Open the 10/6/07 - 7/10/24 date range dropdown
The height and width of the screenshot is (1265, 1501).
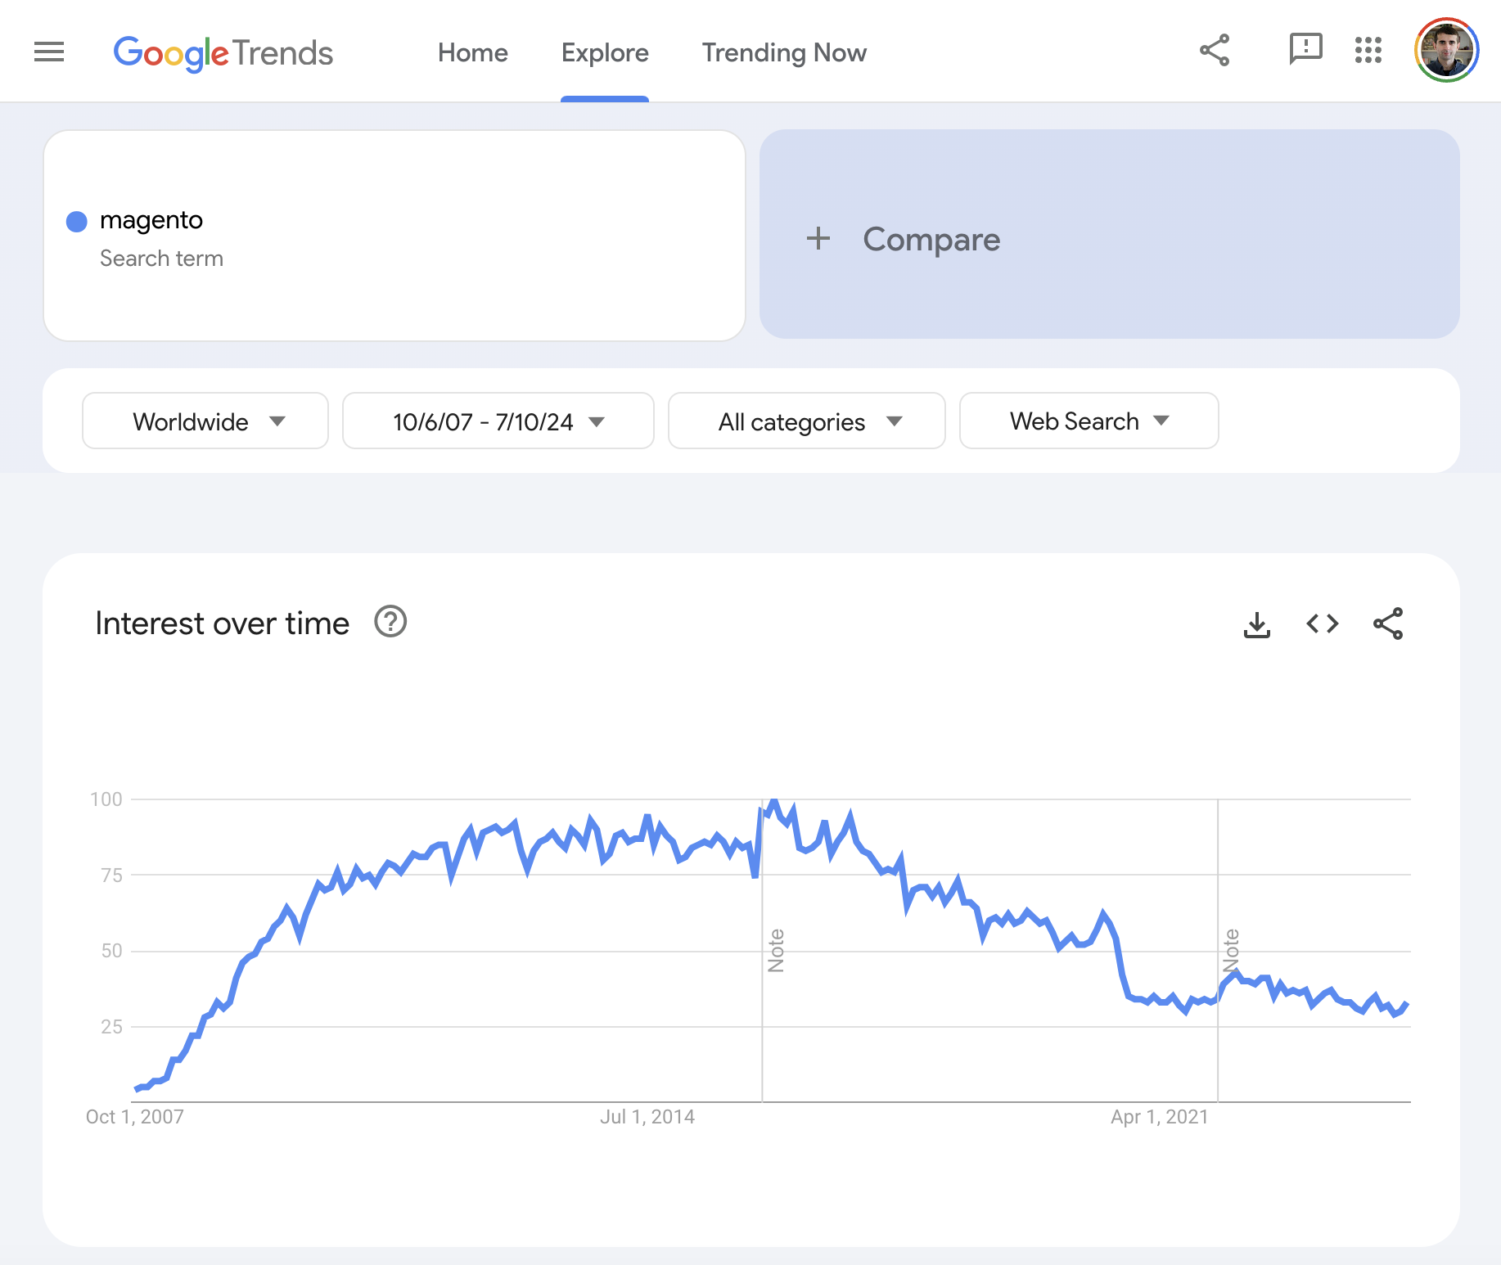click(498, 421)
